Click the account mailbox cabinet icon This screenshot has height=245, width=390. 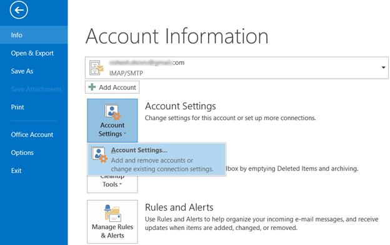(x=96, y=67)
